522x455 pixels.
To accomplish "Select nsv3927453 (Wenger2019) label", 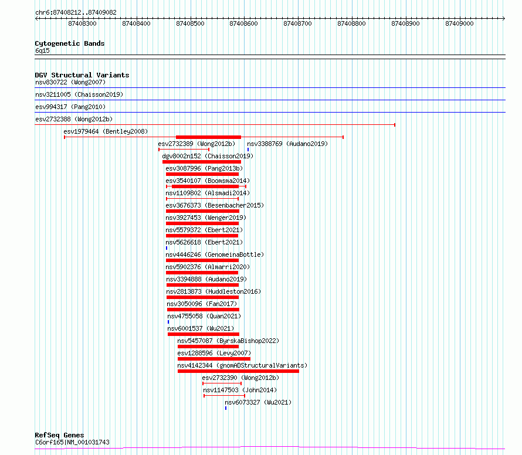I will coord(206,218).
